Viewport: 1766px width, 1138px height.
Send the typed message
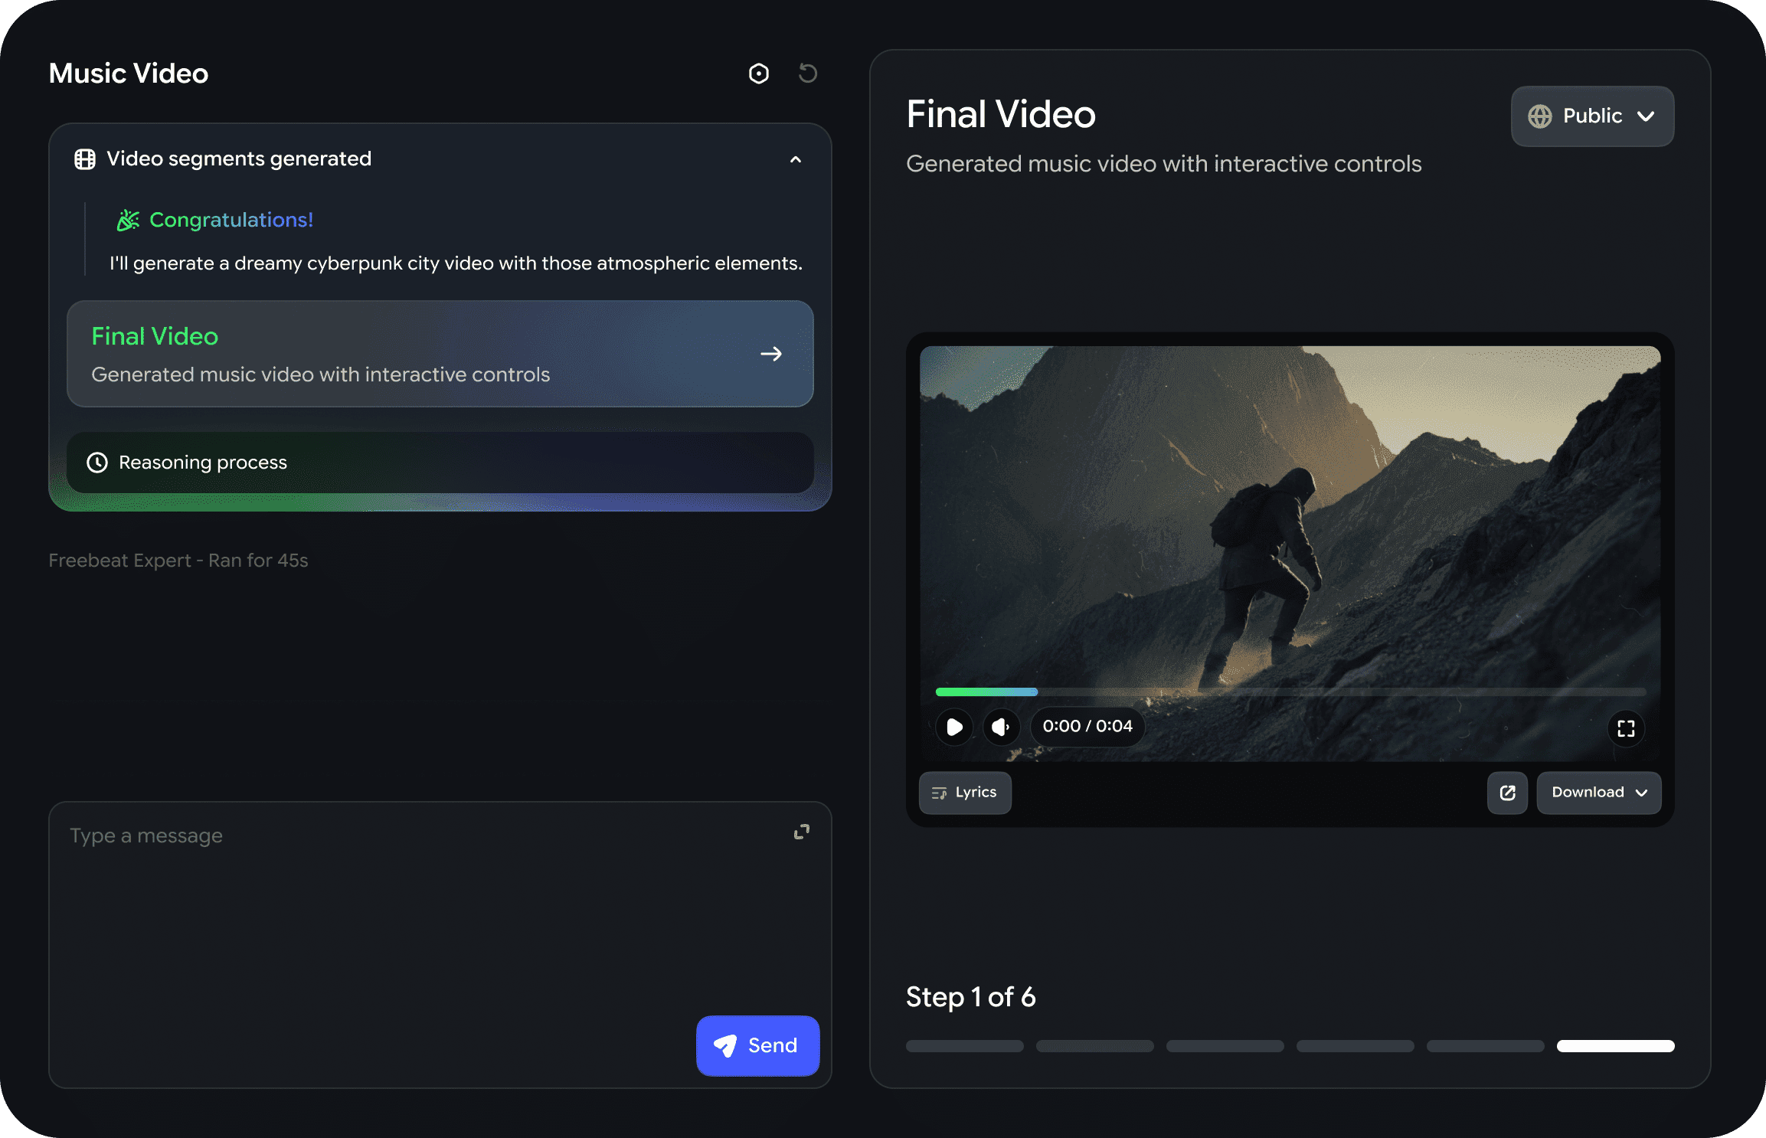pos(757,1045)
